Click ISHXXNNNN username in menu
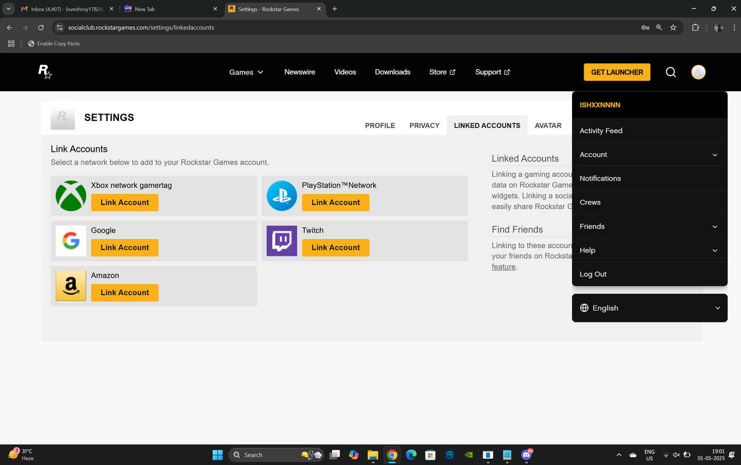 pos(600,105)
